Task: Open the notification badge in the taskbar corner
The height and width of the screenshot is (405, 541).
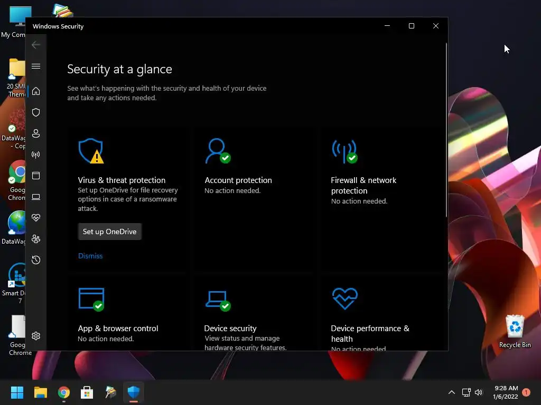Action: (526, 392)
